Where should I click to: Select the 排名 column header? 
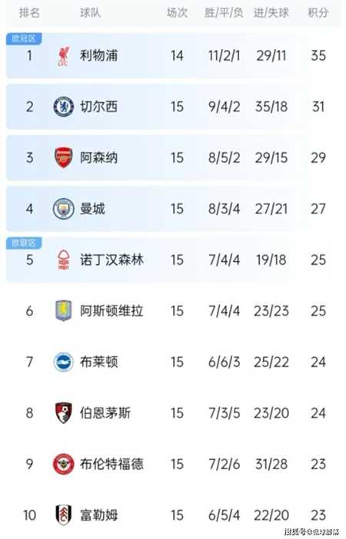tap(30, 13)
